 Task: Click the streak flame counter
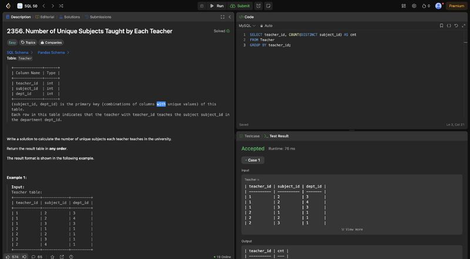click(425, 6)
